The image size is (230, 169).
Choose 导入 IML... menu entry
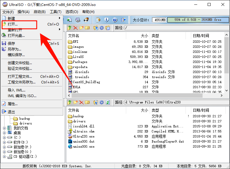[x=32, y=90]
